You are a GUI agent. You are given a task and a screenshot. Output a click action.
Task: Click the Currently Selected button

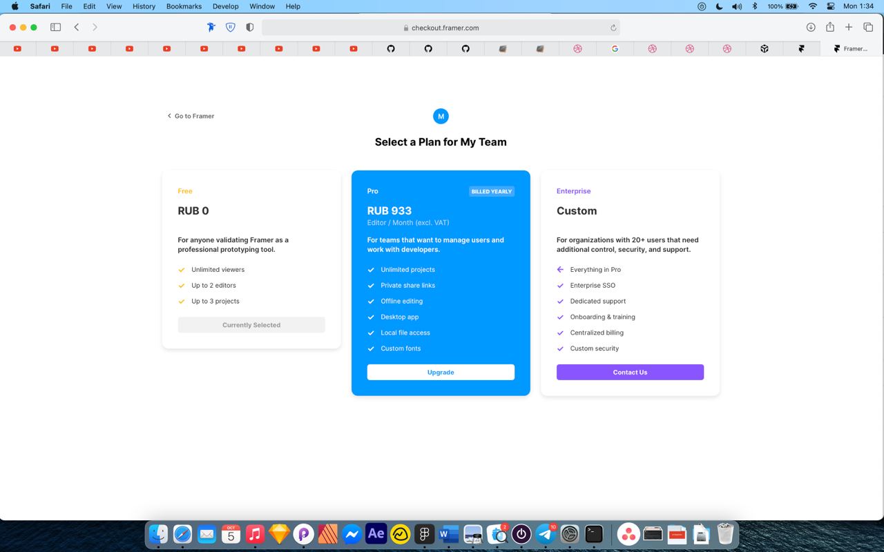point(251,325)
